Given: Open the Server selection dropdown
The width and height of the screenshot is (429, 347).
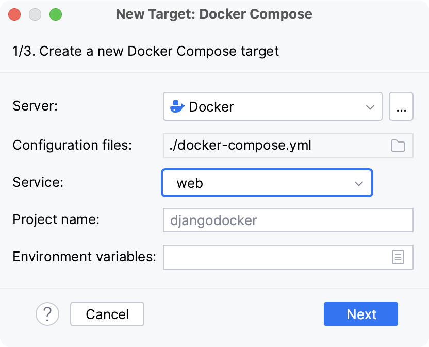Looking at the screenshot, I should [272, 106].
